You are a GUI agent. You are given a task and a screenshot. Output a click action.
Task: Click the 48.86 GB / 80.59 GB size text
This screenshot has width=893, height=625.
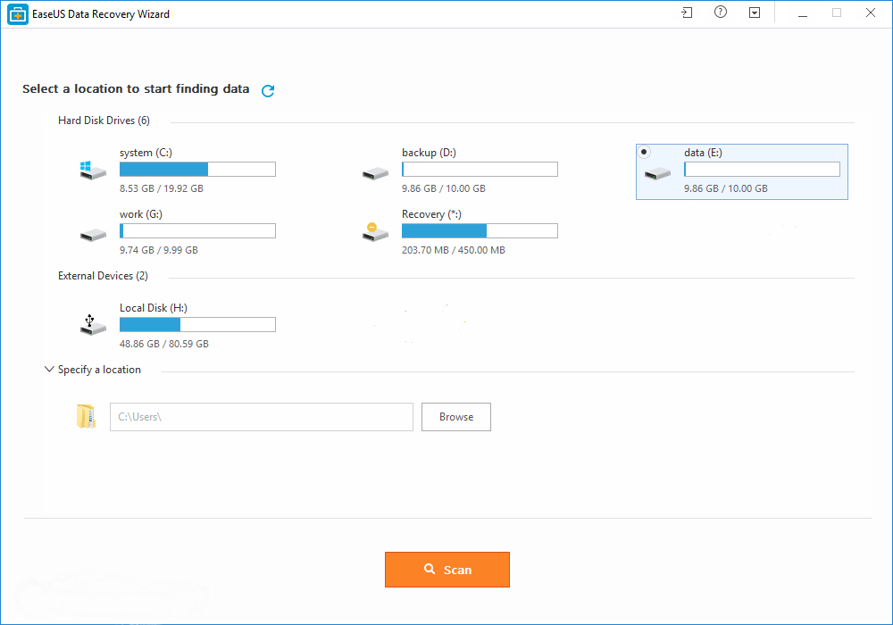pyautogui.click(x=164, y=344)
